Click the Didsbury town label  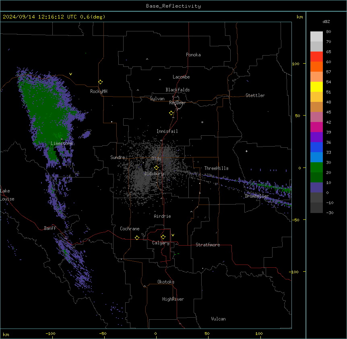point(154,174)
